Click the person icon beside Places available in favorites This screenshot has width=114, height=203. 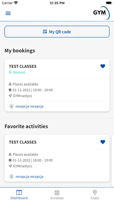(x=10, y=154)
